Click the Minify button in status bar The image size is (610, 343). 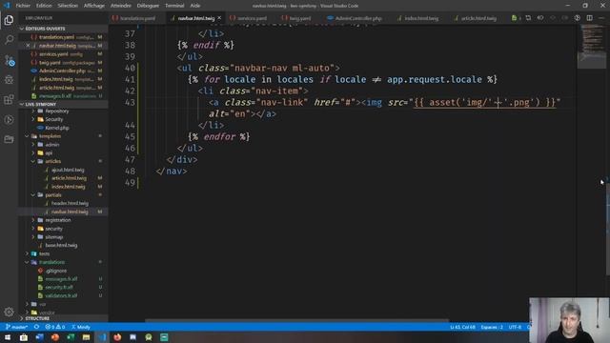click(x=81, y=327)
